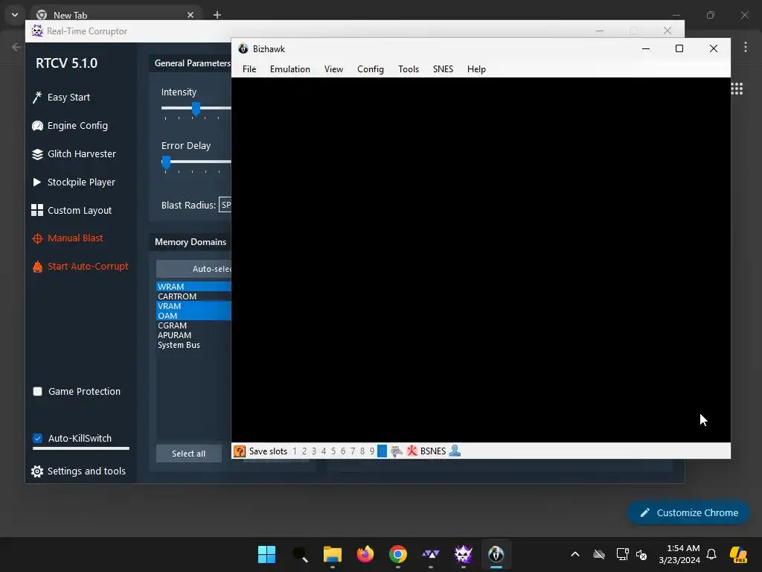This screenshot has width=762, height=572.
Task: Trigger Manual Blast
Action: point(68,238)
